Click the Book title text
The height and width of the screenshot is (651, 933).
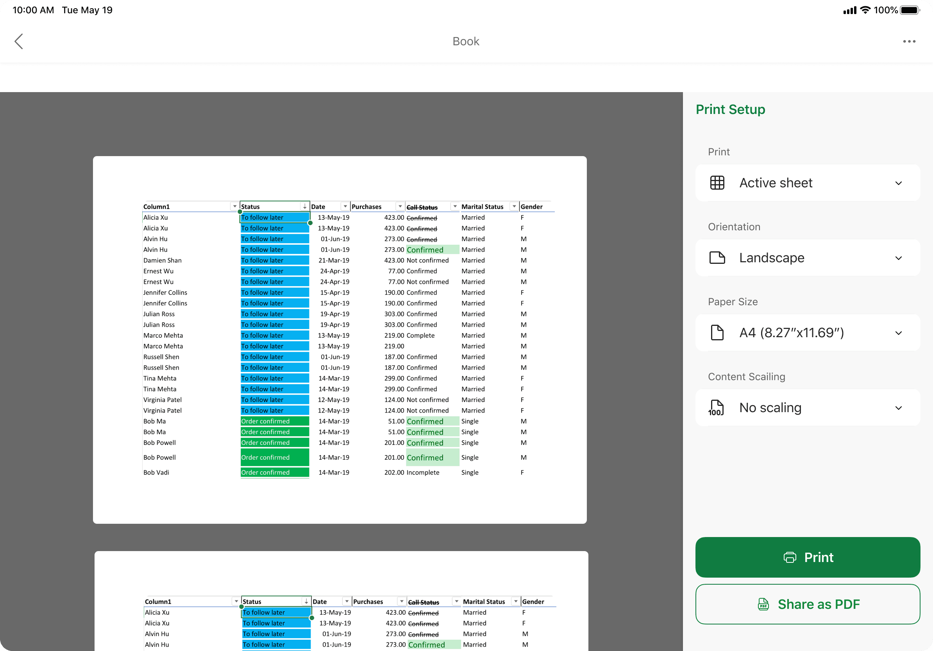[x=466, y=41]
